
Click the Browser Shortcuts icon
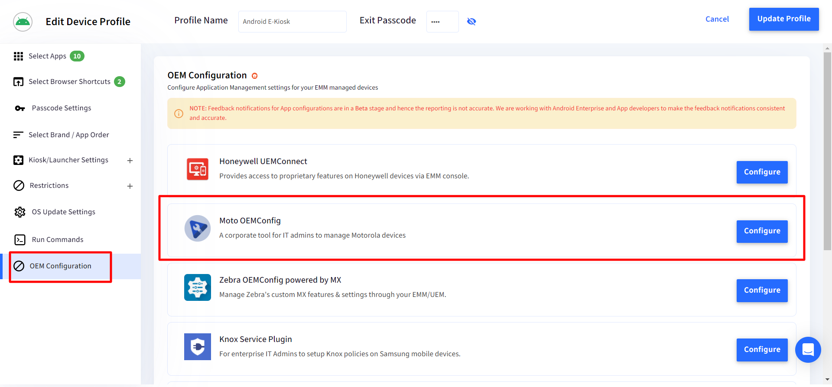[x=18, y=82]
